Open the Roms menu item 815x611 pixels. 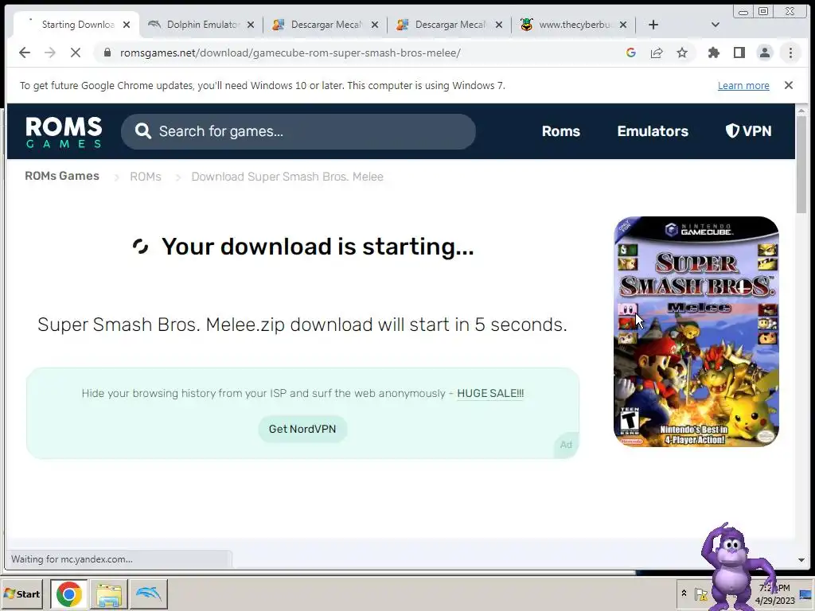click(561, 131)
